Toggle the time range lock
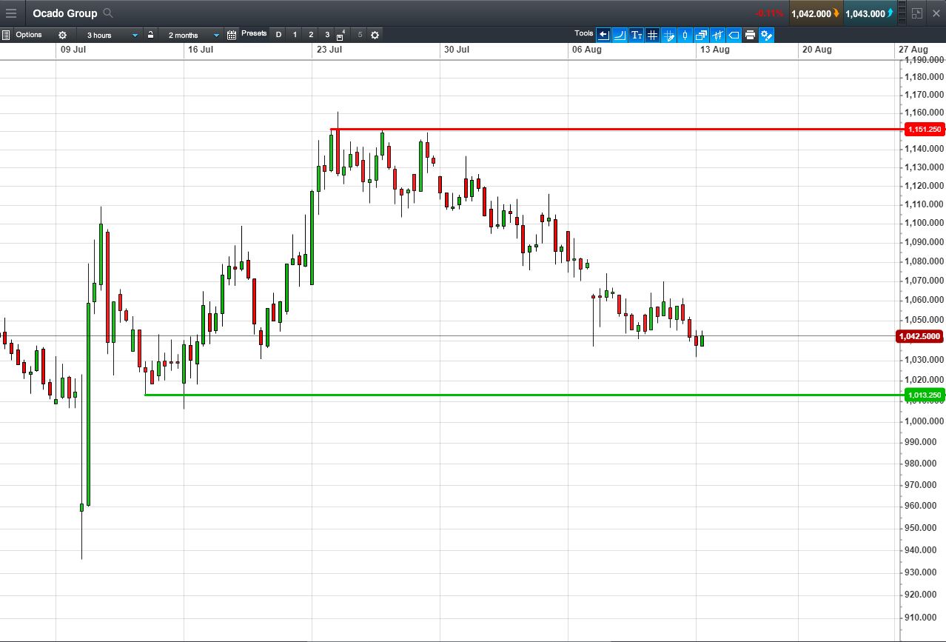The width and height of the screenshot is (946, 642). (150, 35)
